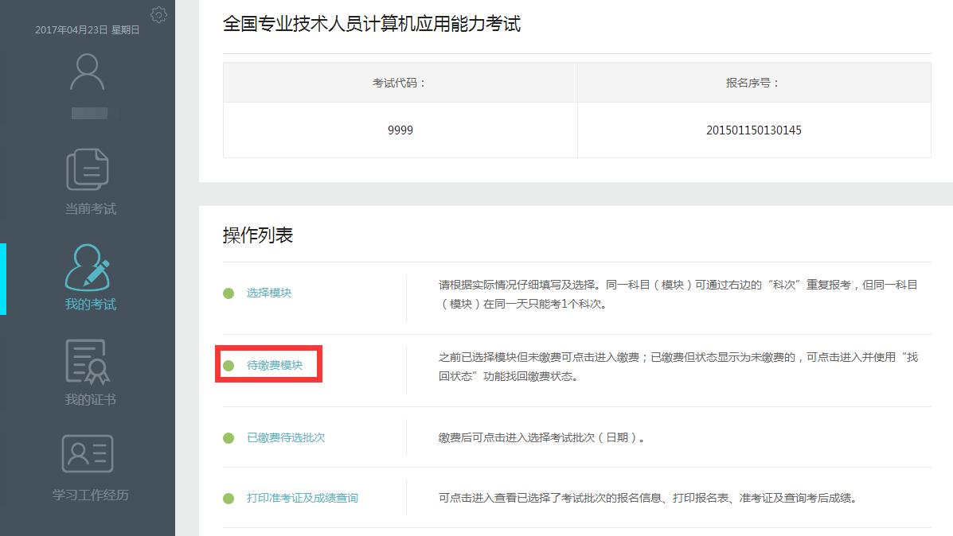The height and width of the screenshot is (536, 953).
Task: Open 我的证书 certificate icon
Action: [x=88, y=362]
